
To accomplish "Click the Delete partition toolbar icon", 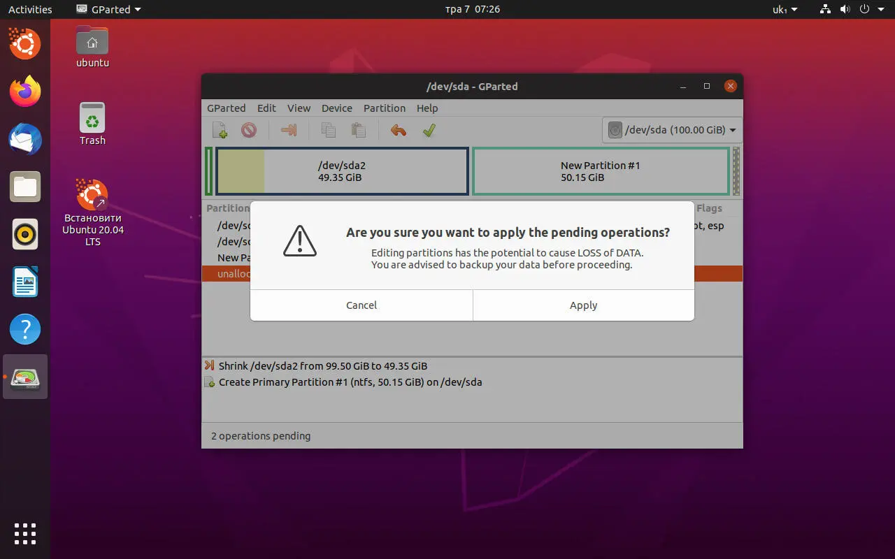I will click(x=249, y=130).
